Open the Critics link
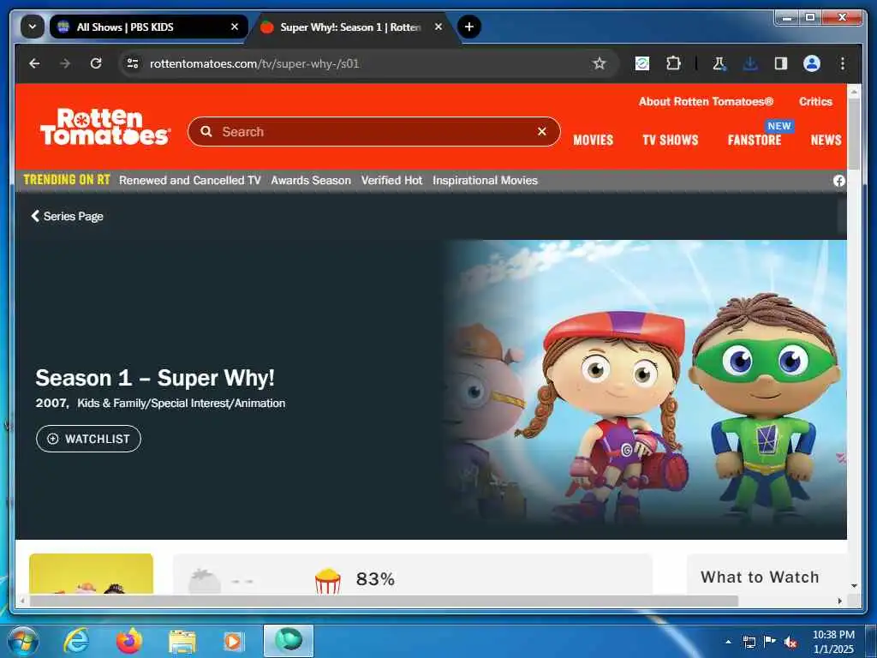Viewport: 877px width, 658px height. [815, 101]
